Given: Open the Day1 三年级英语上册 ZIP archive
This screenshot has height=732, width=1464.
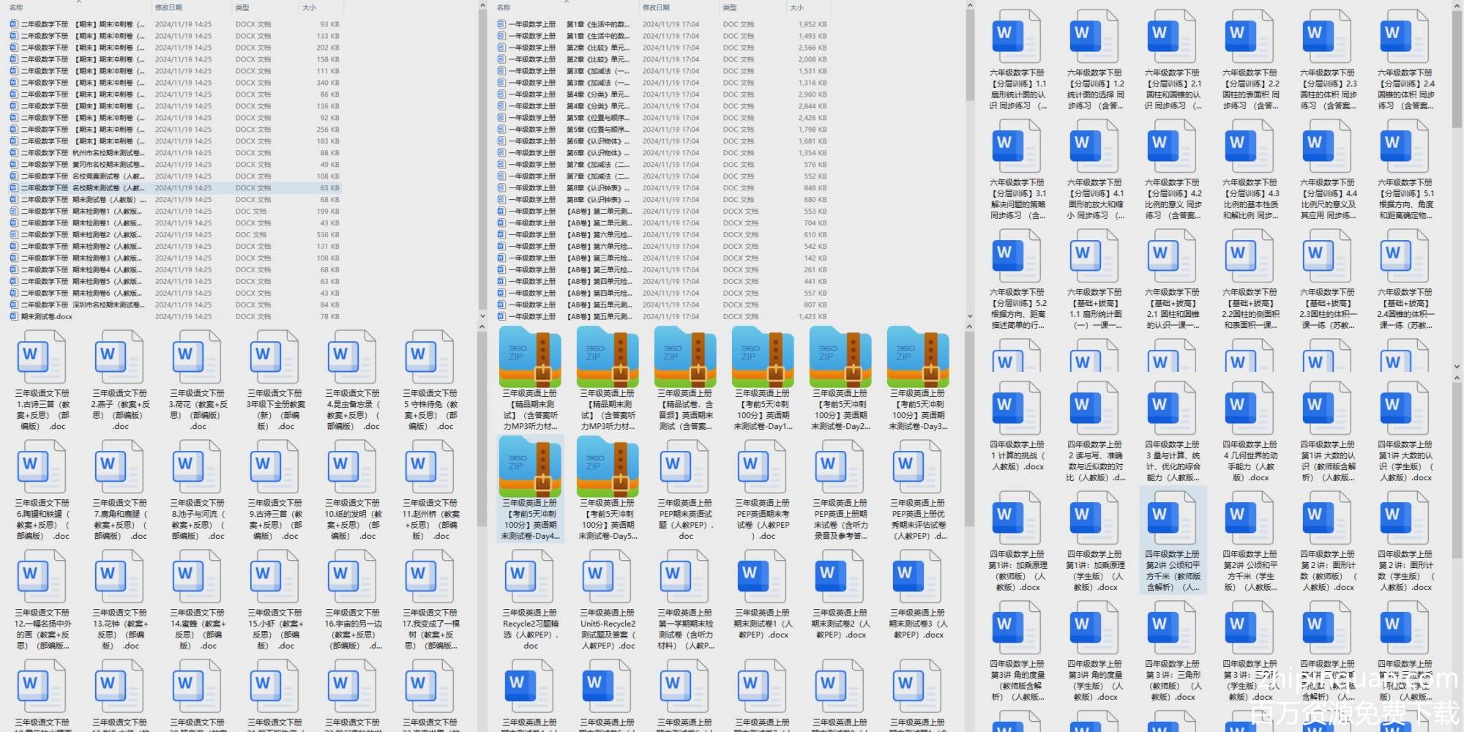Looking at the screenshot, I should (x=763, y=359).
